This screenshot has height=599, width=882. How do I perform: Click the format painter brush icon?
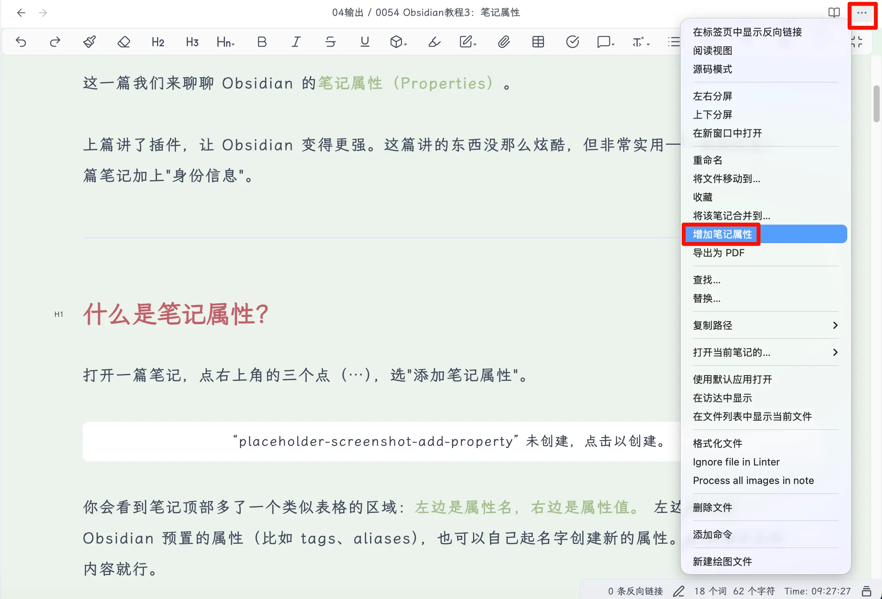(90, 42)
